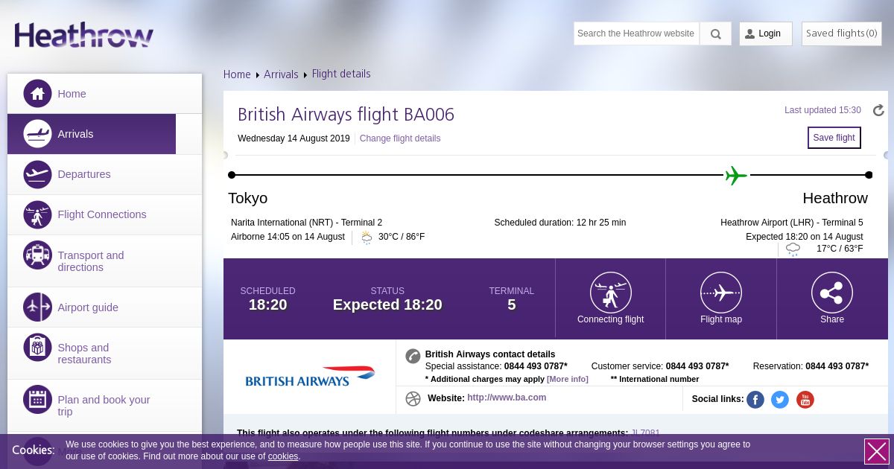Open Shops and restaurants section
Image resolution: width=894 pixels, height=469 pixels.
click(84, 354)
